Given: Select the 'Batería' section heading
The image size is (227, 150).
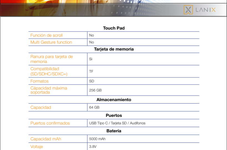Looking at the screenshot, I should click(x=114, y=131).
